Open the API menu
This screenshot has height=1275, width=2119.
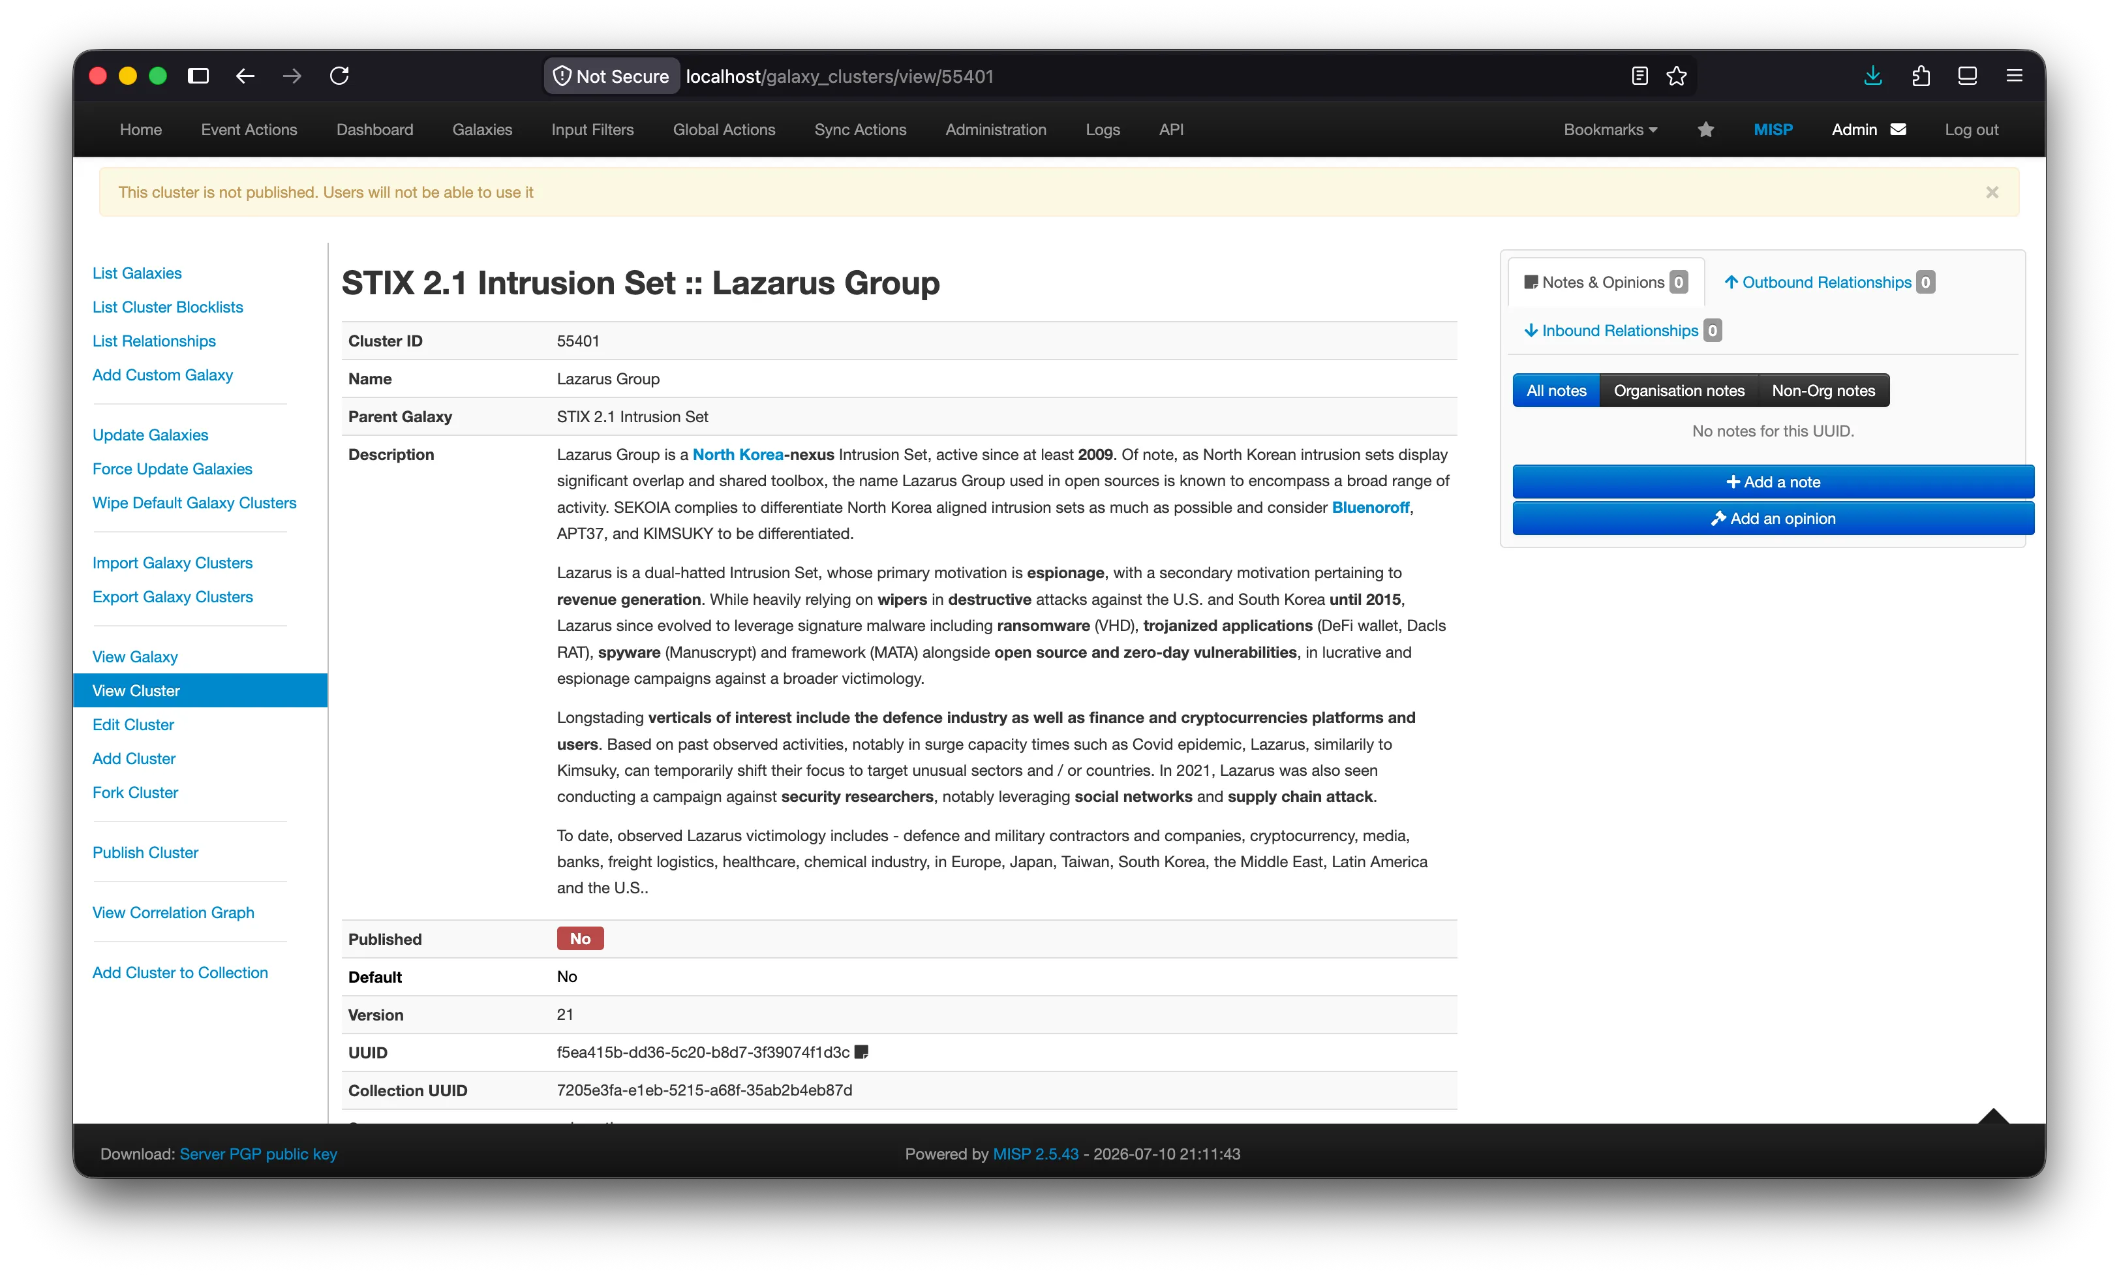point(1170,130)
